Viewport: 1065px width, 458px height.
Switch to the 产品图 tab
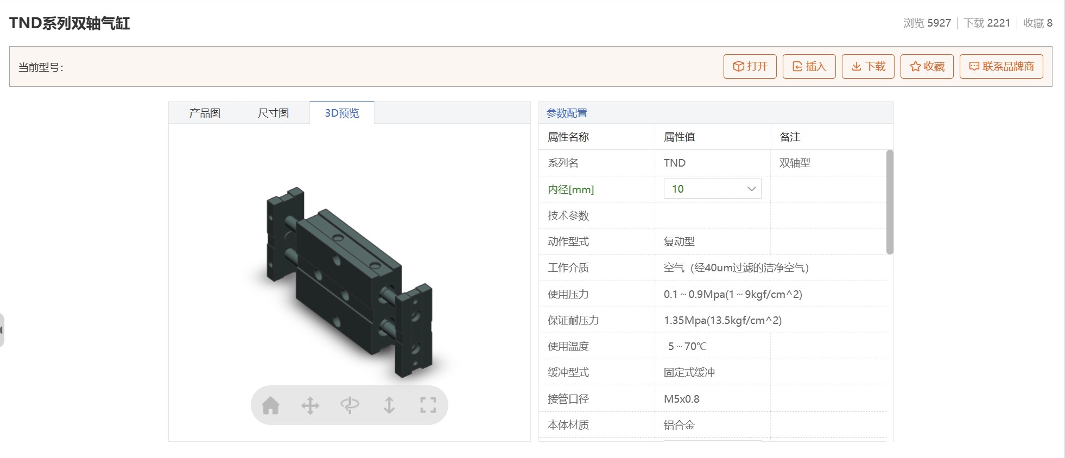[x=205, y=113]
